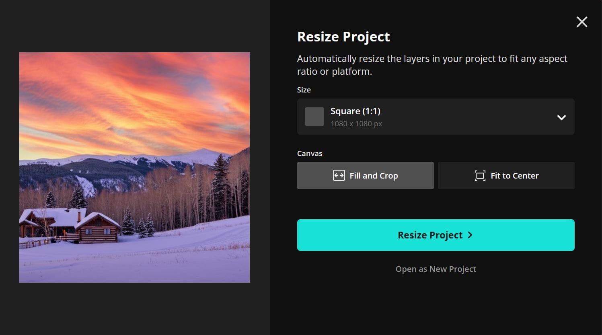This screenshot has height=335, width=602.
Task: Click the Resize Project button
Action: pyautogui.click(x=436, y=235)
